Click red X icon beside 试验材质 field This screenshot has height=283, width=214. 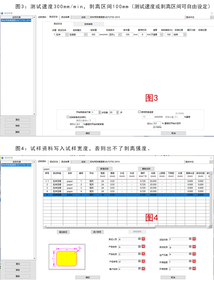194,239
